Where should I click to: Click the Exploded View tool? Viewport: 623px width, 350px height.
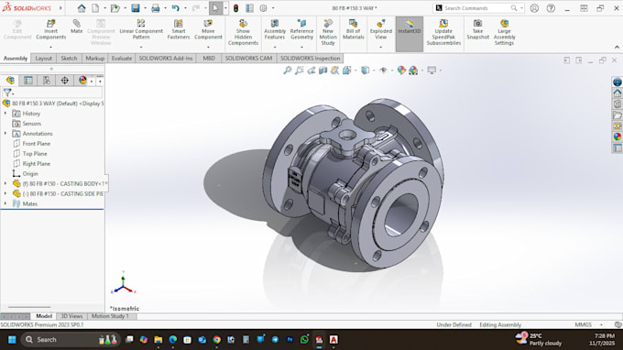pyautogui.click(x=380, y=30)
